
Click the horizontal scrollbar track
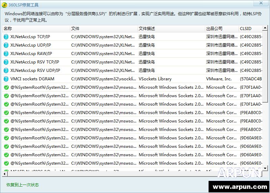(134, 174)
